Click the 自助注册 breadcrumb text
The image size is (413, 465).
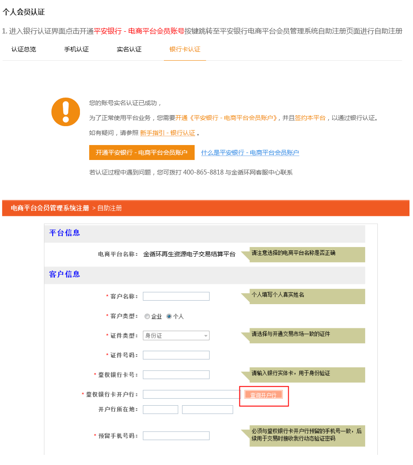pos(109,208)
